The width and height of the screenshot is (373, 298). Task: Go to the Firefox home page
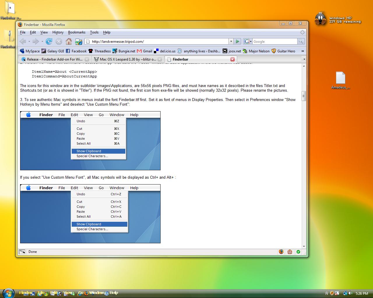69,41
